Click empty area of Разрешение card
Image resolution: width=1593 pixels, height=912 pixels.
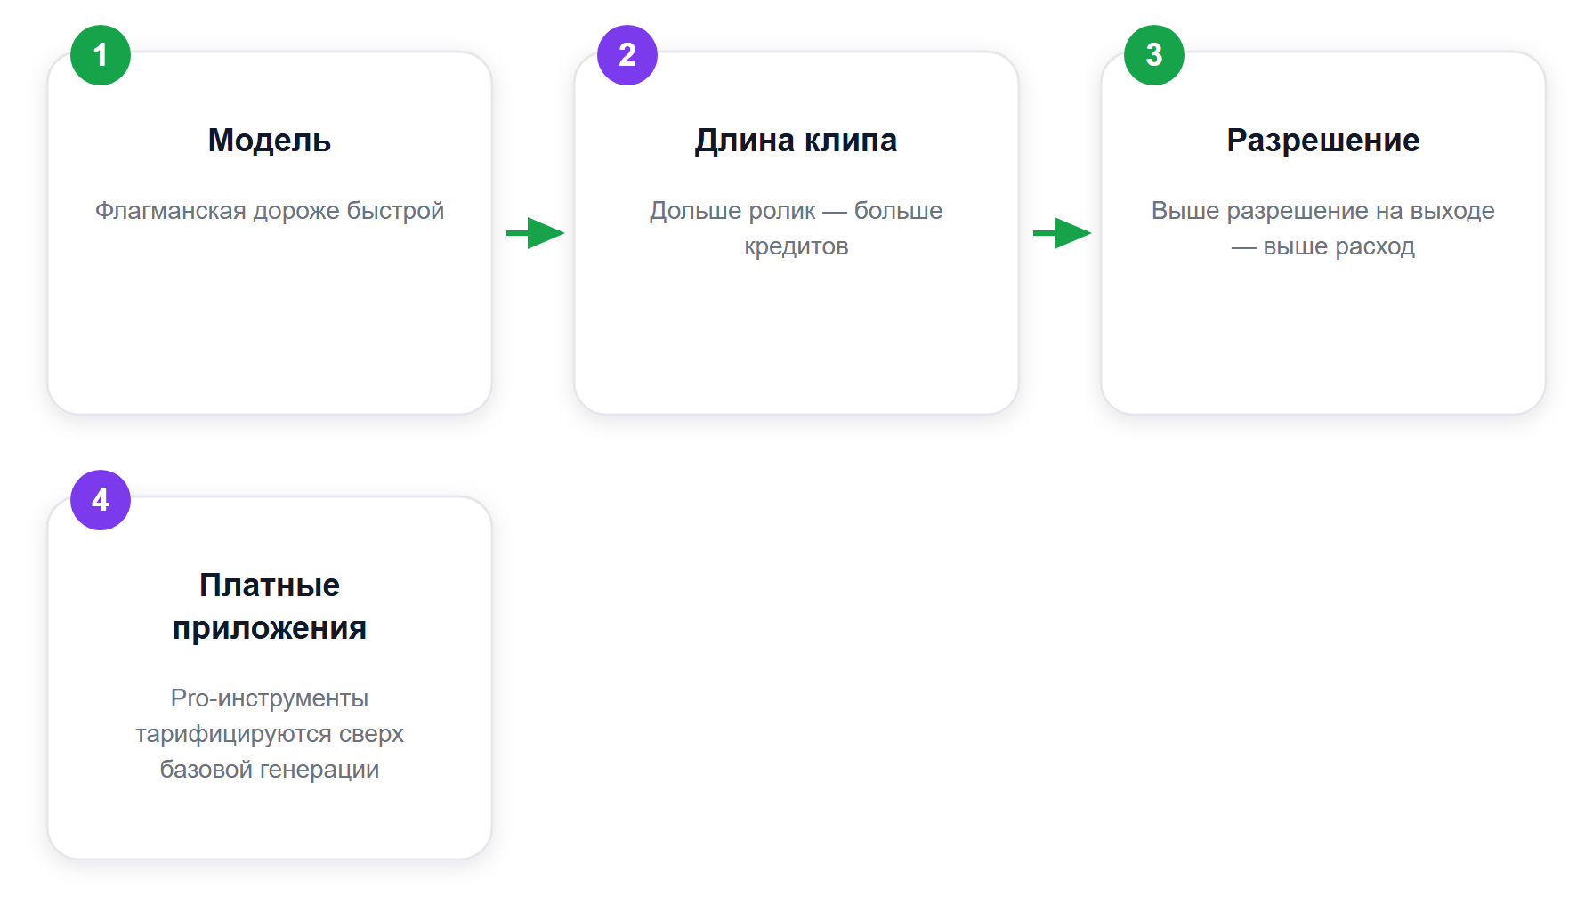tap(1323, 338)
